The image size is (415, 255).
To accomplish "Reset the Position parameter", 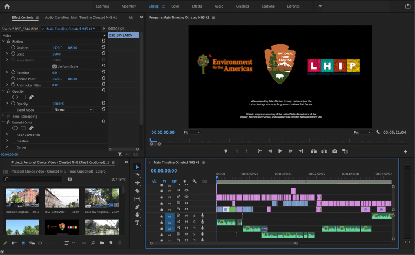I will 104,47.
